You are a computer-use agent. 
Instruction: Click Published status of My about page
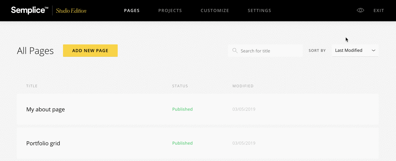[182, 109]
